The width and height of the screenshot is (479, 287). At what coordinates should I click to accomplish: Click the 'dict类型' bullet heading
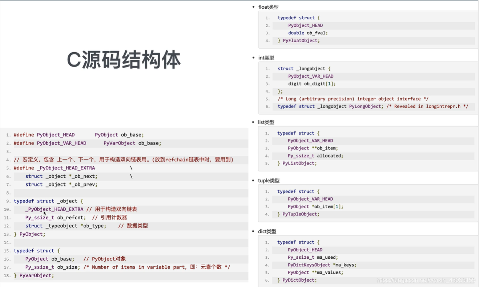pos(267,231)
